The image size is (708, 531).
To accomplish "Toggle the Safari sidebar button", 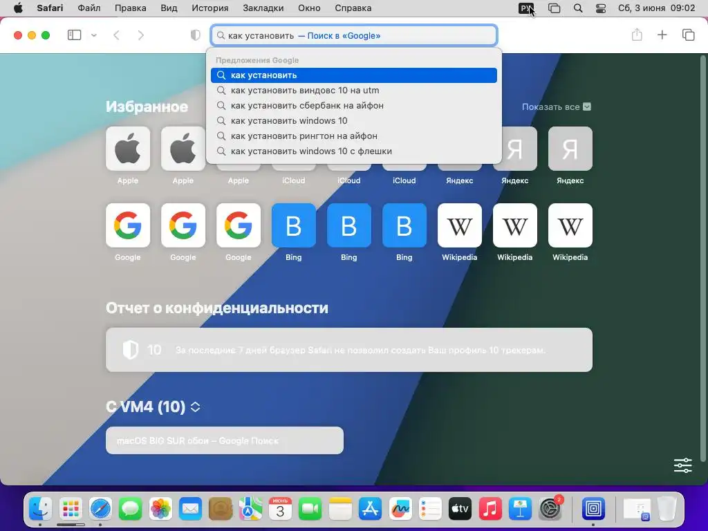I will (74, 35).
